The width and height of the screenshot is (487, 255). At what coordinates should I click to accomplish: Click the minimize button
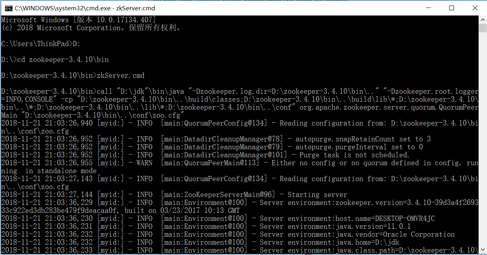429,8
